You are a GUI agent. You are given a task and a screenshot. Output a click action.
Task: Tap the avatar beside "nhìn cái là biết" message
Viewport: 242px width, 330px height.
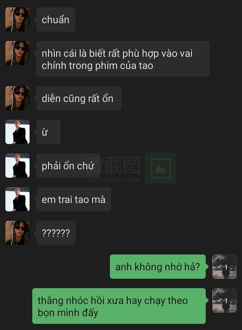tap(17, 53)
